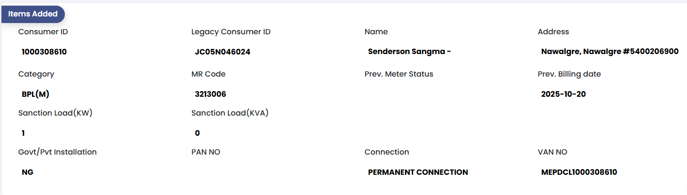Click the Prev. Meter Status label
This screenshot has height=195, width=687.
[x=398, y=74]
